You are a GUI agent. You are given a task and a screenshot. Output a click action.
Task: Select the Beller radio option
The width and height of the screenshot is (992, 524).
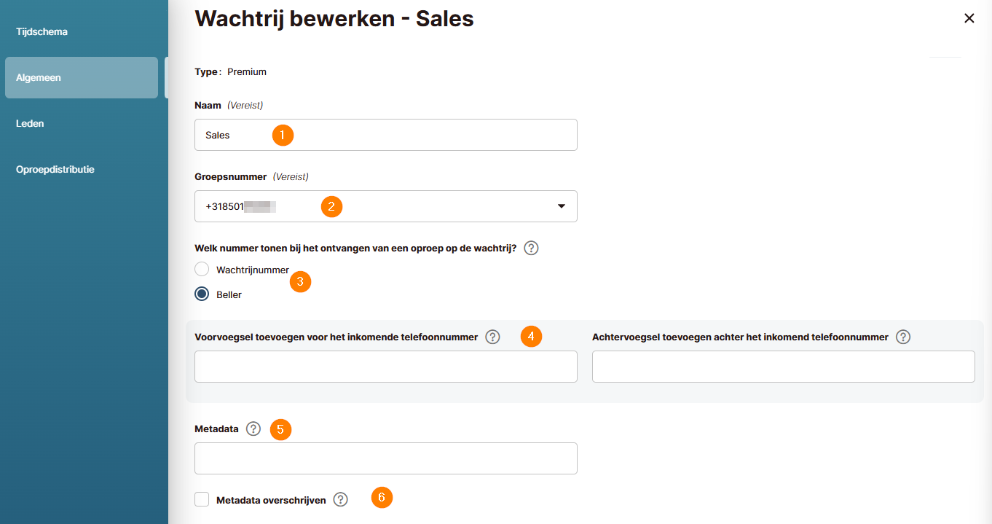coord(202,294)
